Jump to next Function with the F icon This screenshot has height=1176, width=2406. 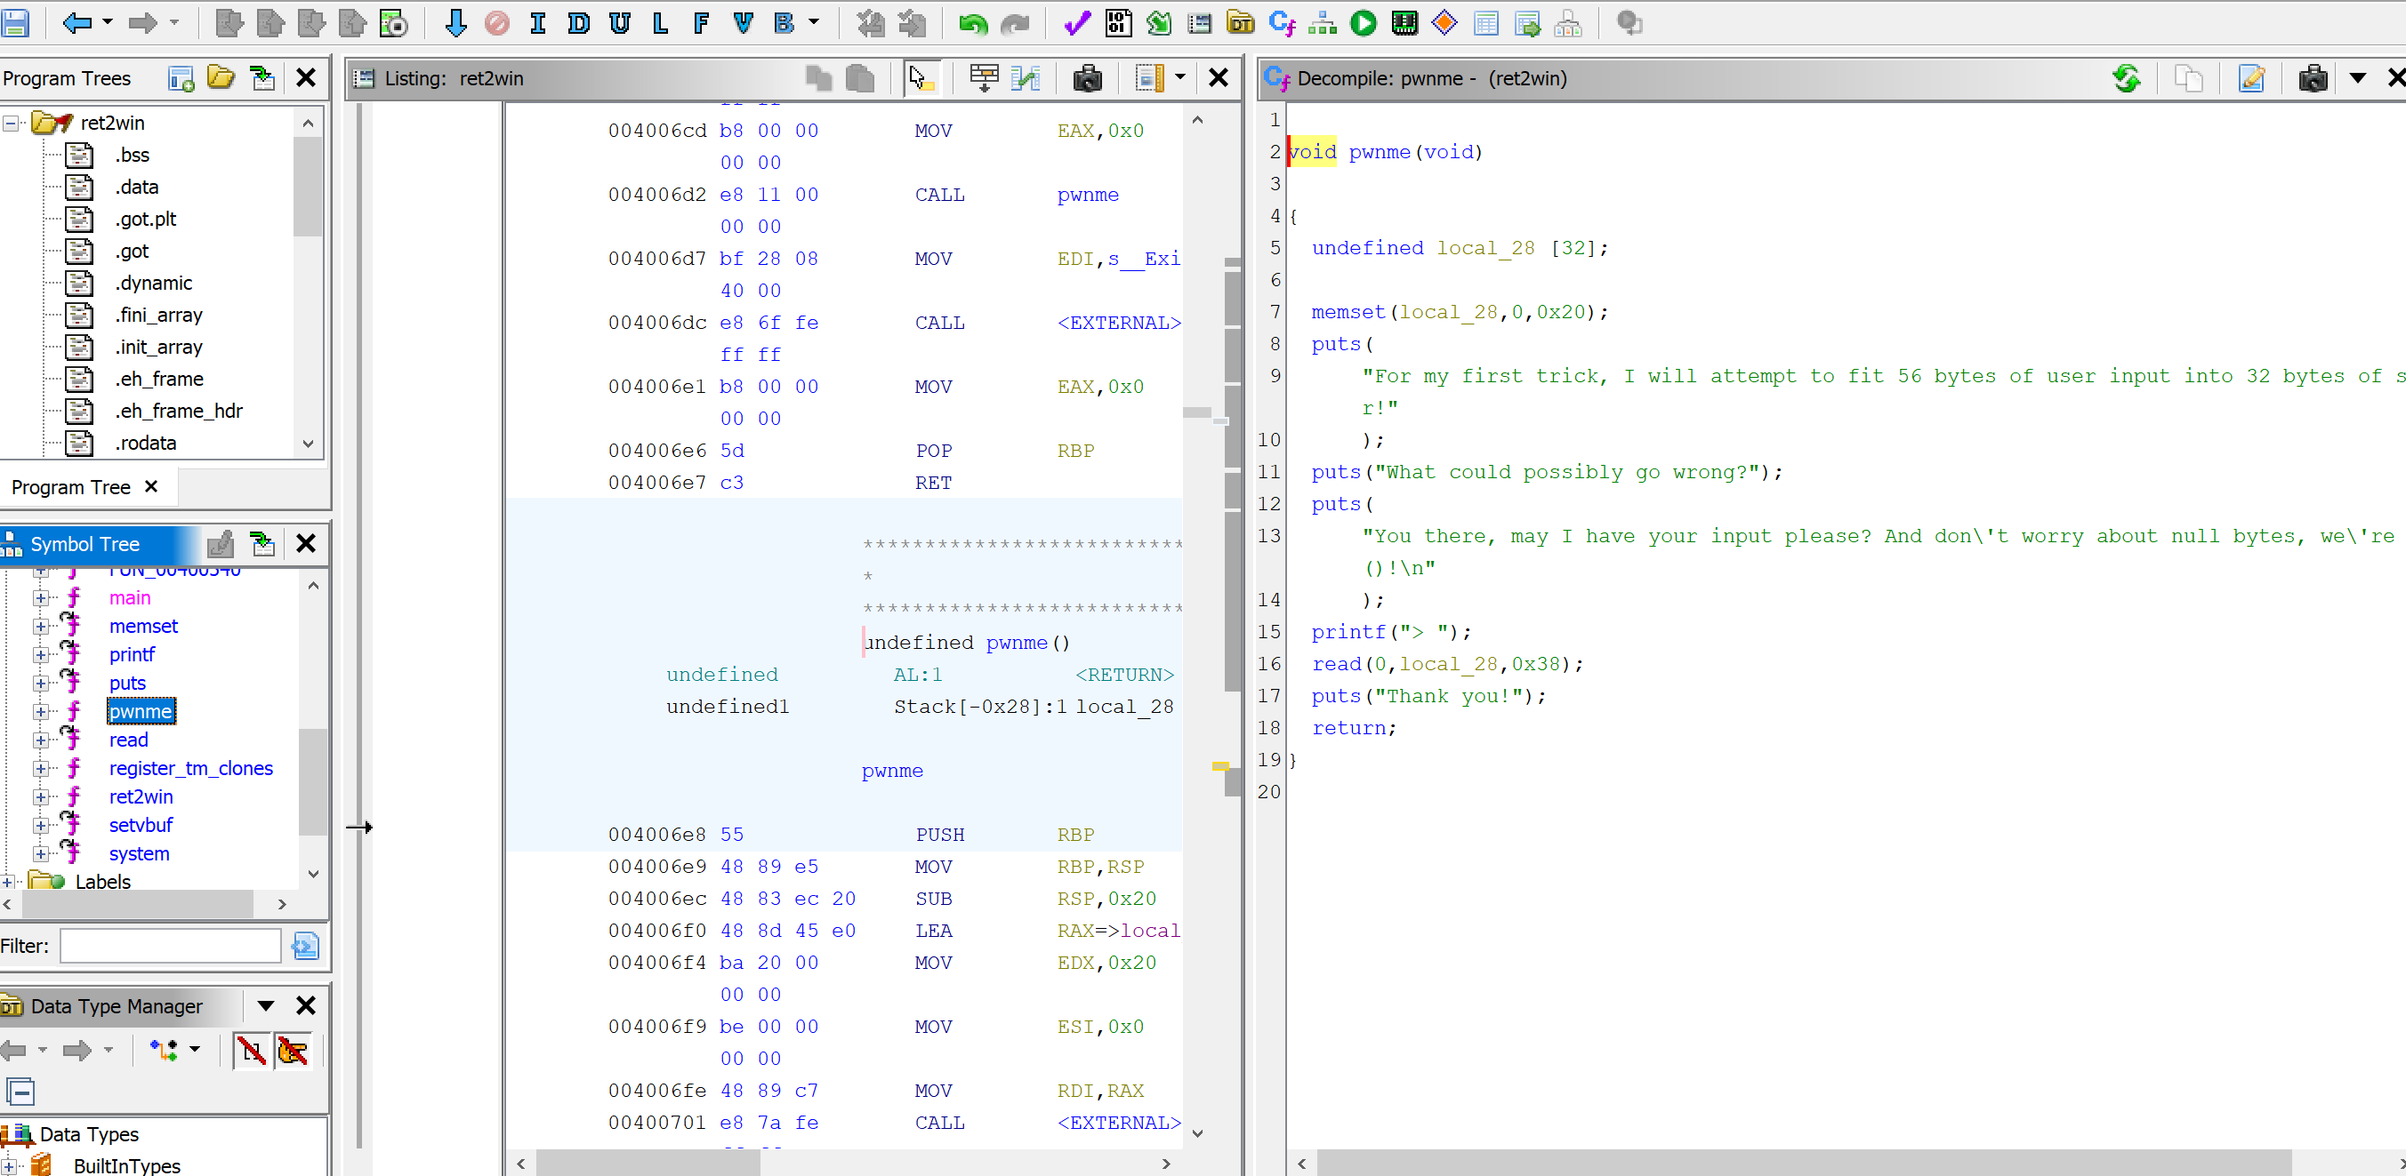tap(702, 23)
